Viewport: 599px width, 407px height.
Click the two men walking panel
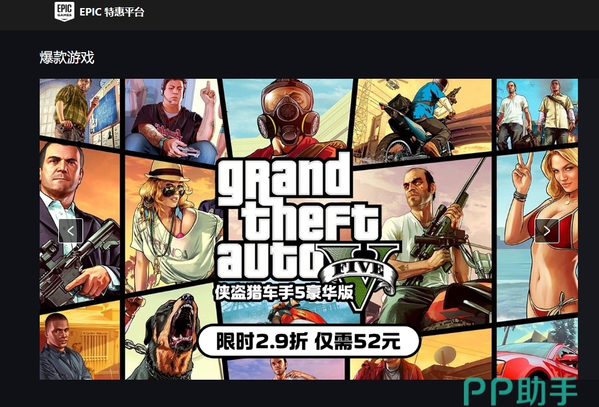tap(538, 114)
